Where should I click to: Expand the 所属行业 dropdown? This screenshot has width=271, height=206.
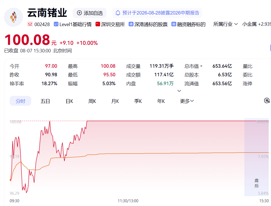point(226,24)
